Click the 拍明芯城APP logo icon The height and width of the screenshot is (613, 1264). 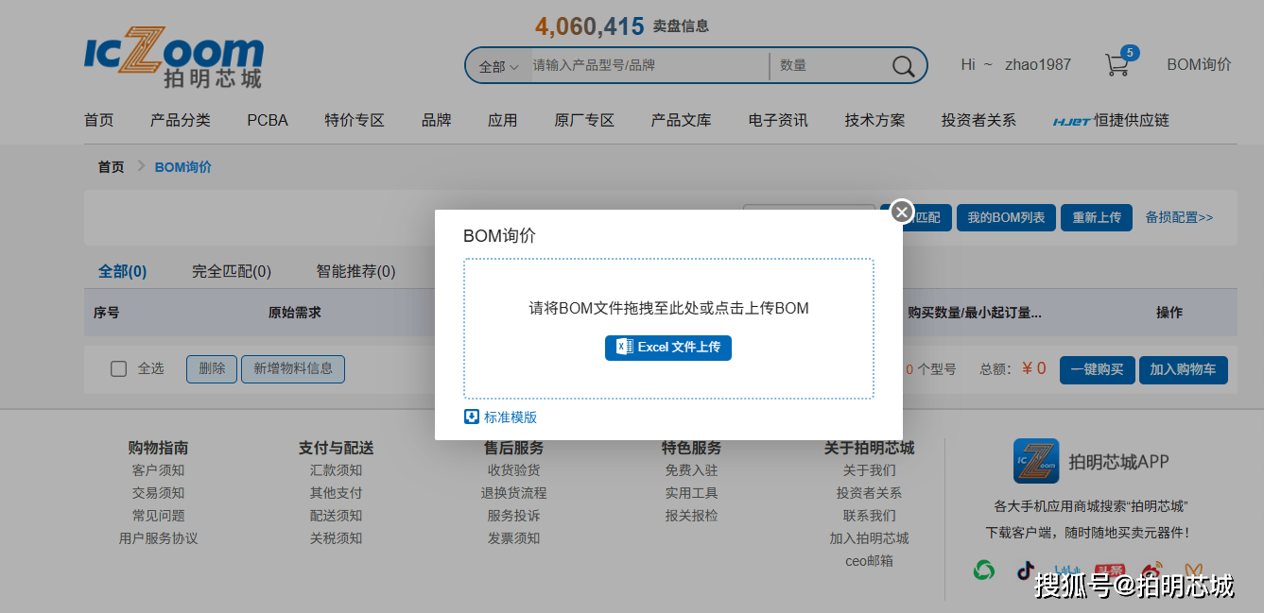pyautogui.click(x=1035, y=461)
